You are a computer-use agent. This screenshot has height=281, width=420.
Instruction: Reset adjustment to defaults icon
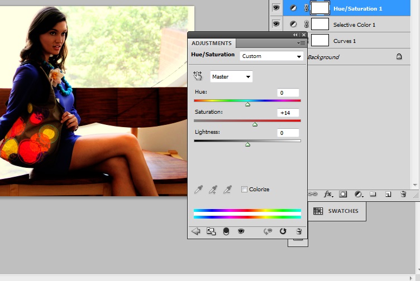(283, 231)
